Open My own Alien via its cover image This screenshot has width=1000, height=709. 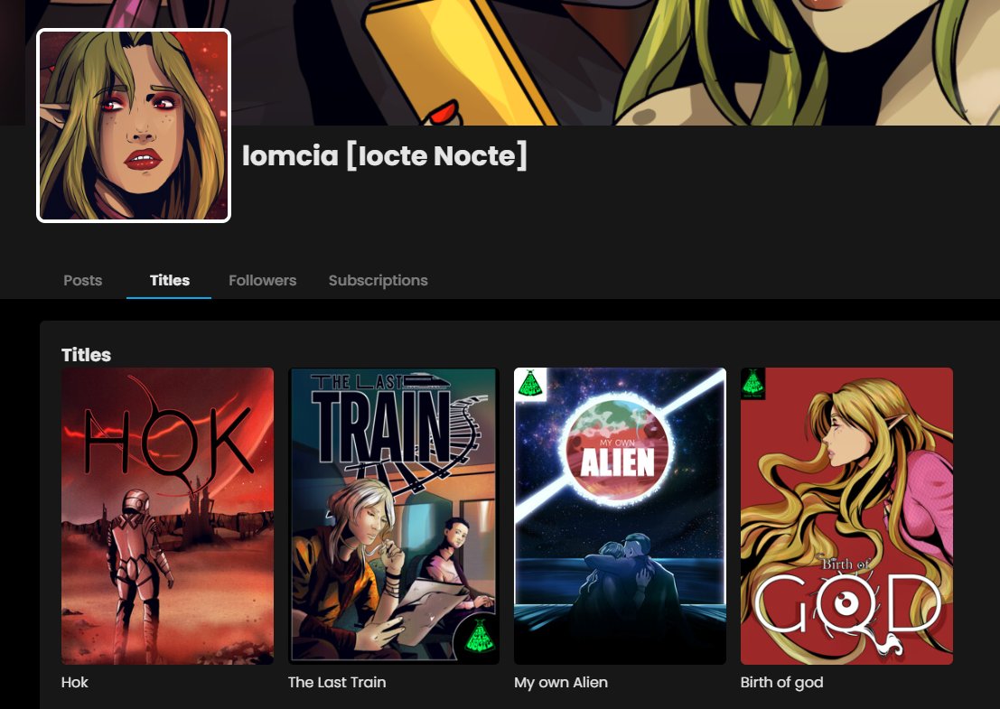coord(620,515)
